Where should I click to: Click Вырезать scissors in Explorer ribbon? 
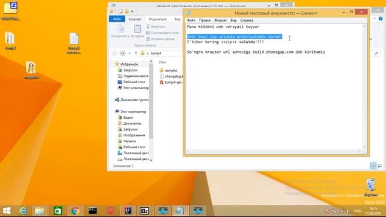click(x=156, y=27)
